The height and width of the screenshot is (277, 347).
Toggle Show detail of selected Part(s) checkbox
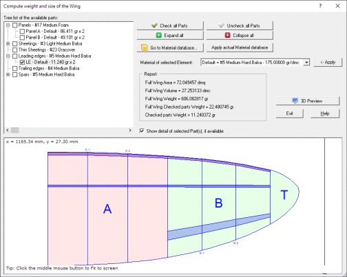pyautogui.click(x=142, y=131)
